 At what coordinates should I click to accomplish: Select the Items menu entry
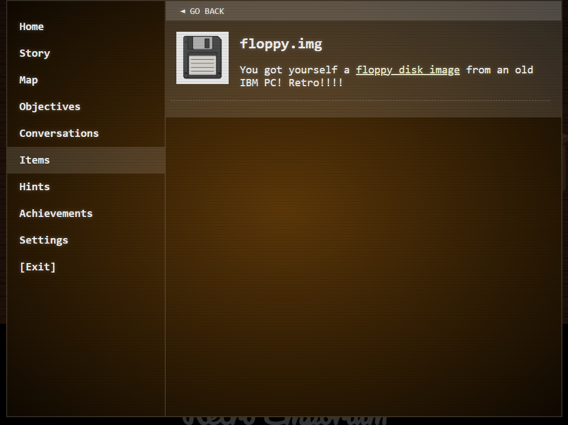click(86, 160)
